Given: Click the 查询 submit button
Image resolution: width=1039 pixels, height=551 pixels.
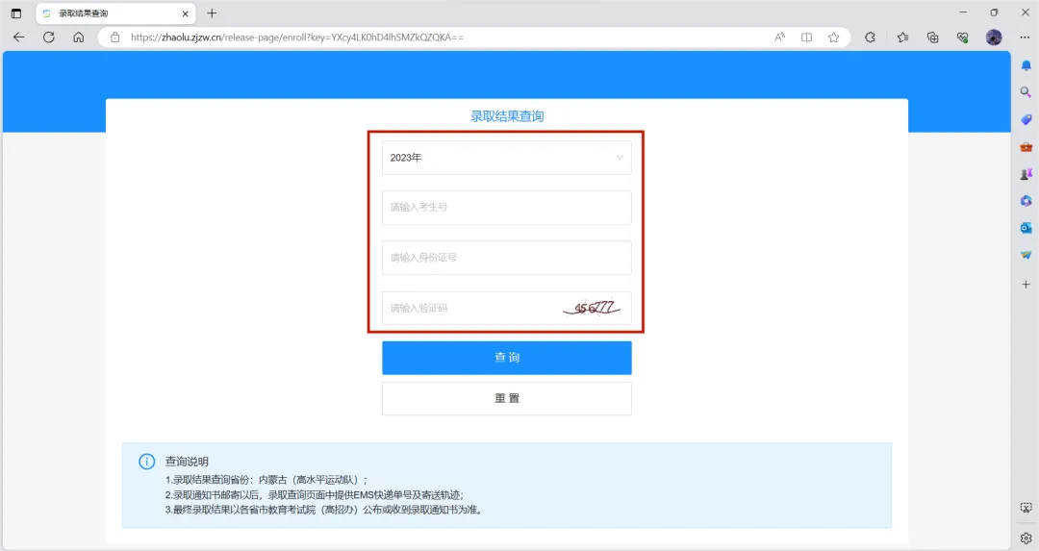Looking at the screenshot, I should (x=506, y=358).
